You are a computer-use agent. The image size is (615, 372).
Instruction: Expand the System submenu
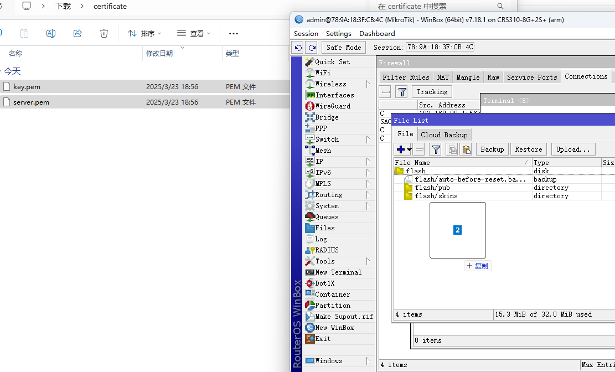[368, 205]
